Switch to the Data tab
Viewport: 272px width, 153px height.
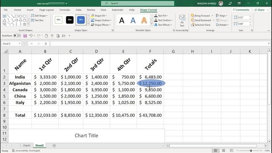79,10
